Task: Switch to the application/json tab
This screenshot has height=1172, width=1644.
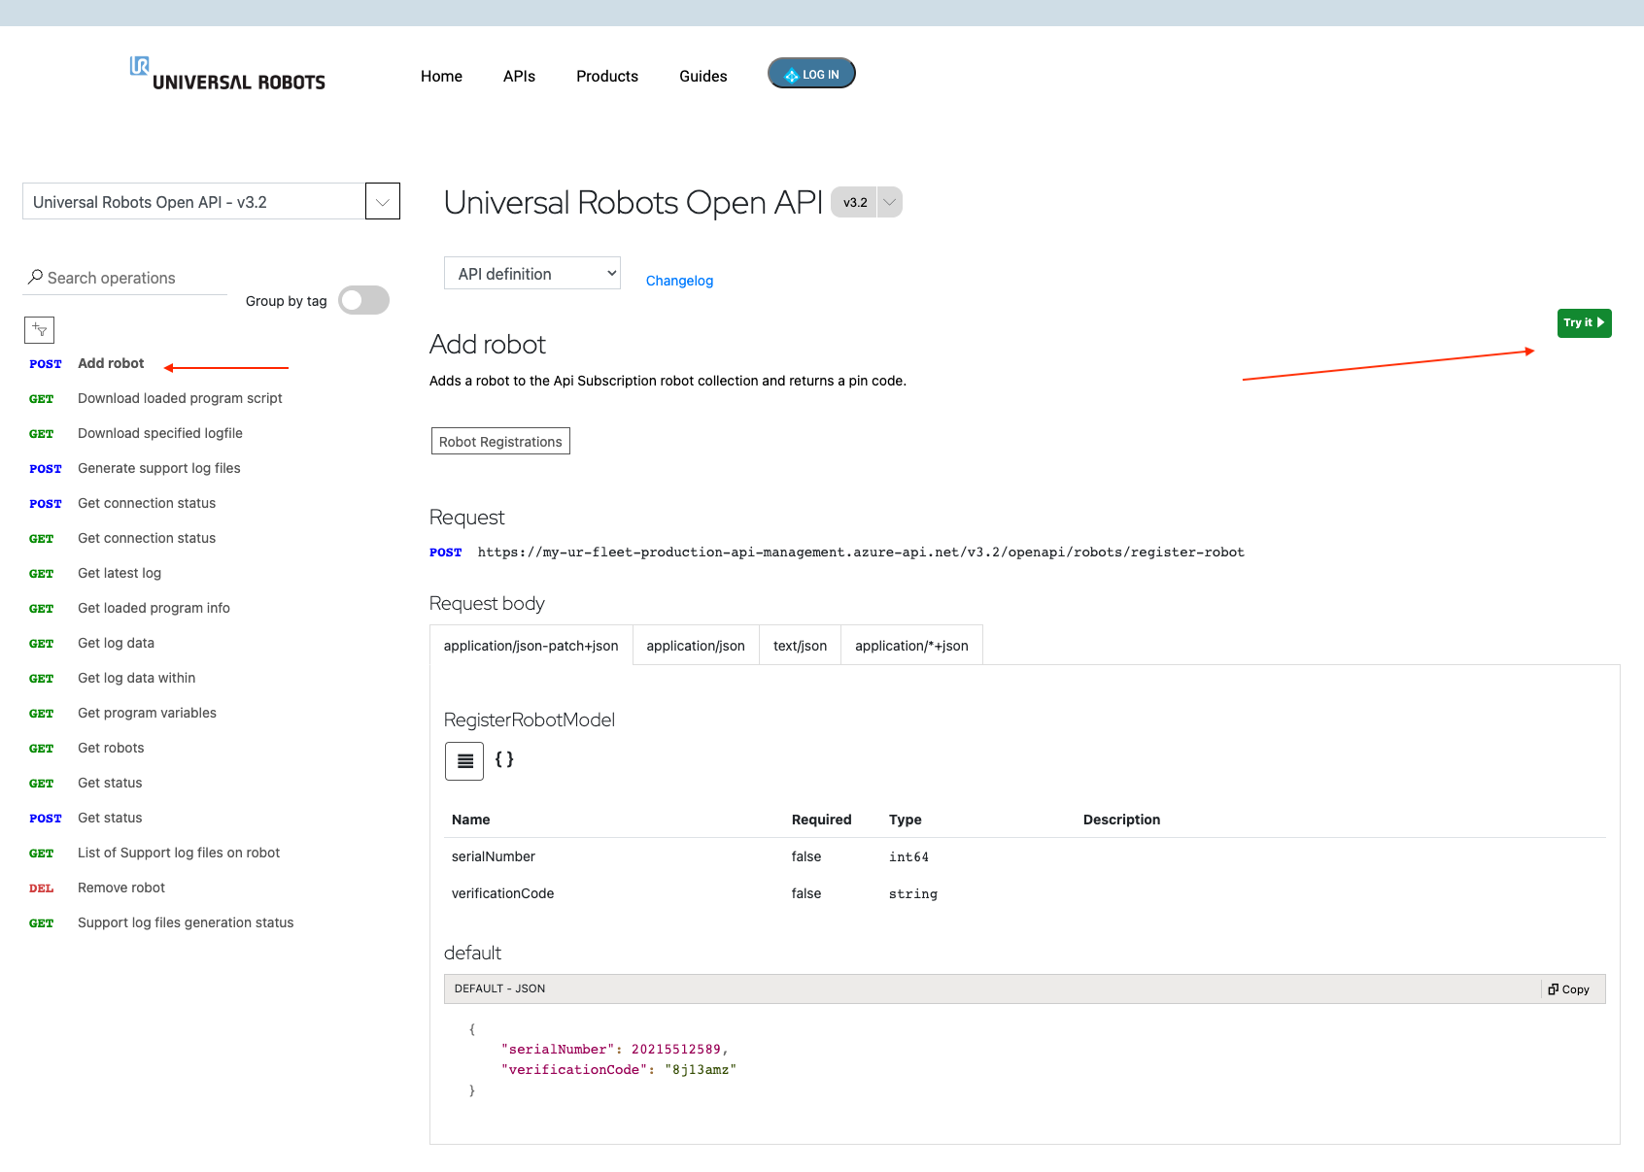Action: tap(695, 645)
